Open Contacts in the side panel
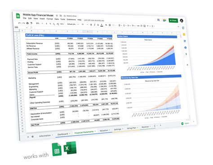This screenshot has height=165, width=213. (186, 48)
